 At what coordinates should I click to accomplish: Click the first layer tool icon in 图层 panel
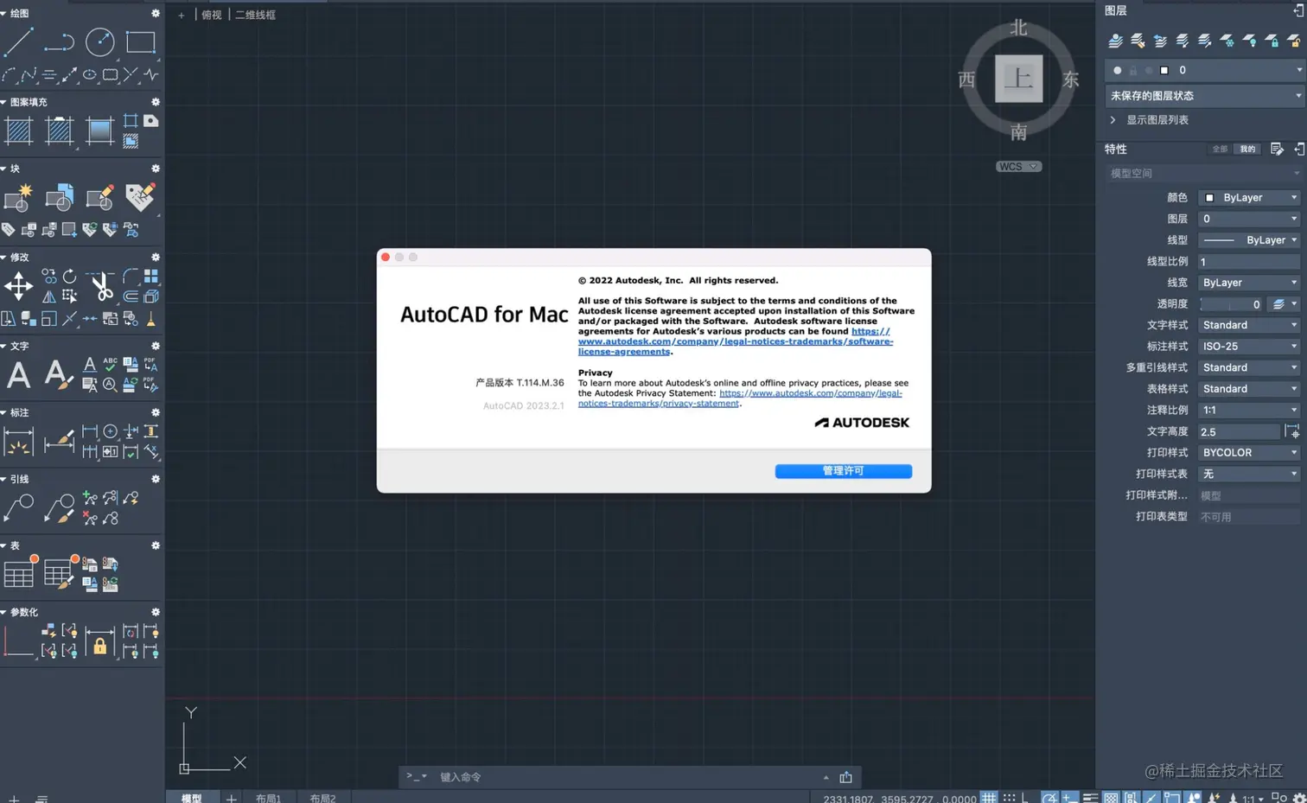point(1116,41)
